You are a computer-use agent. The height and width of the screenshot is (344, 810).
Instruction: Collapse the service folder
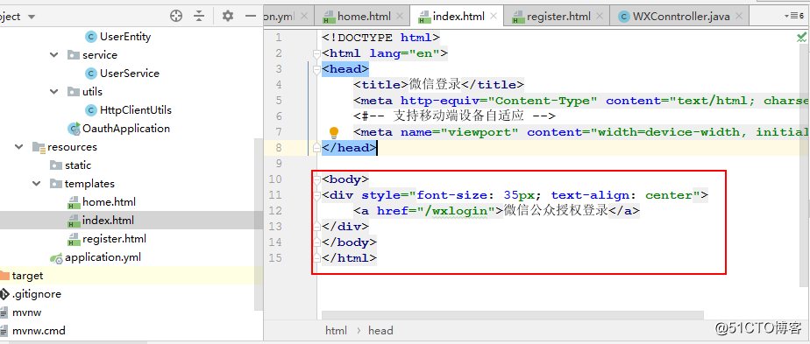pos(54,54)
